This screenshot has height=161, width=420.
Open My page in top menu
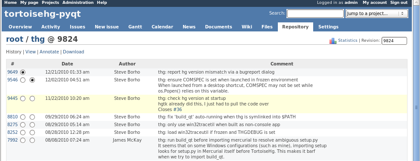(x=29, y=3)
